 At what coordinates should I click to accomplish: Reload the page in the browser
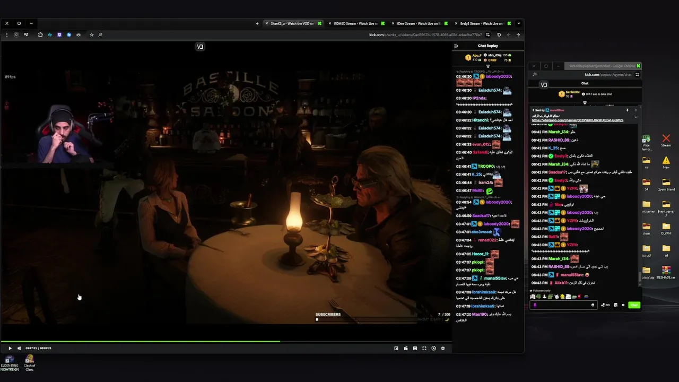[499, 35]
